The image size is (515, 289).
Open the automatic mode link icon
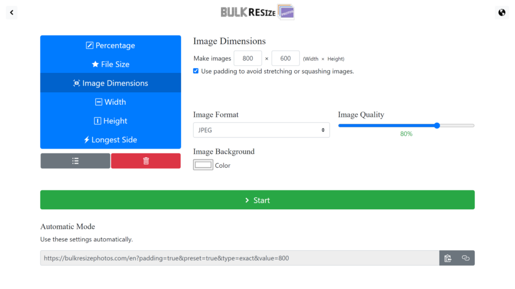pos(466,258)
